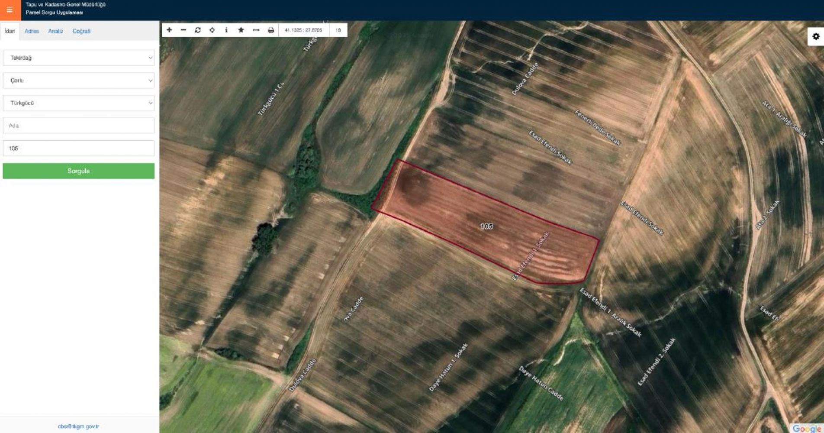Click the zoom in plus icon

(169, 30)
